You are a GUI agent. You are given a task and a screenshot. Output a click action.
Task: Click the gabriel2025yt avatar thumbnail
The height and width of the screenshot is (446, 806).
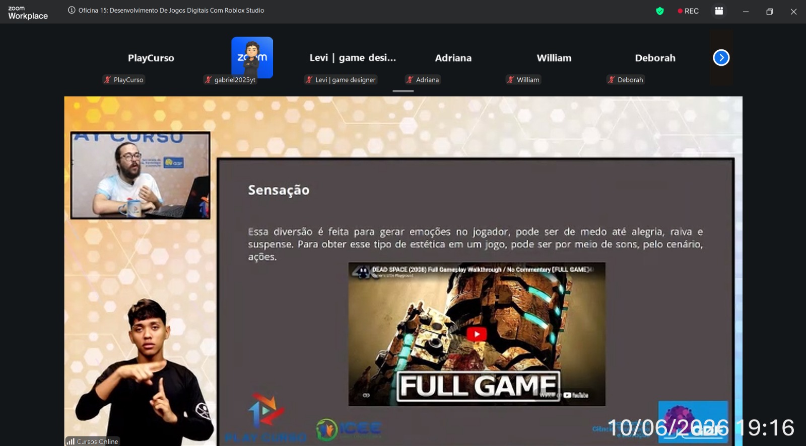click(252, 57)
